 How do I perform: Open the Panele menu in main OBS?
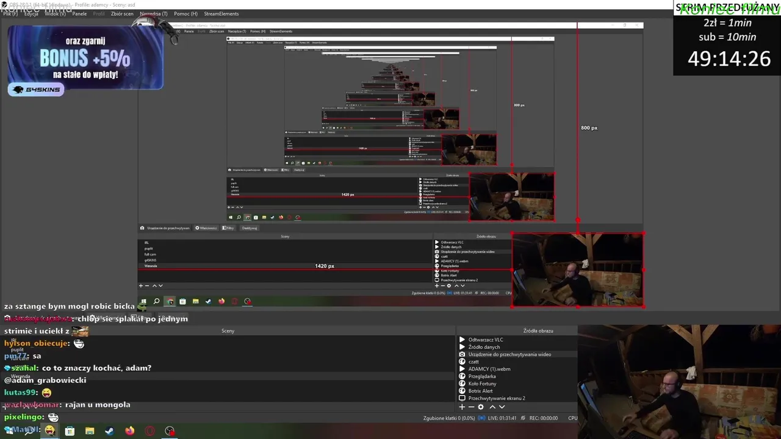tap(79, 13)
